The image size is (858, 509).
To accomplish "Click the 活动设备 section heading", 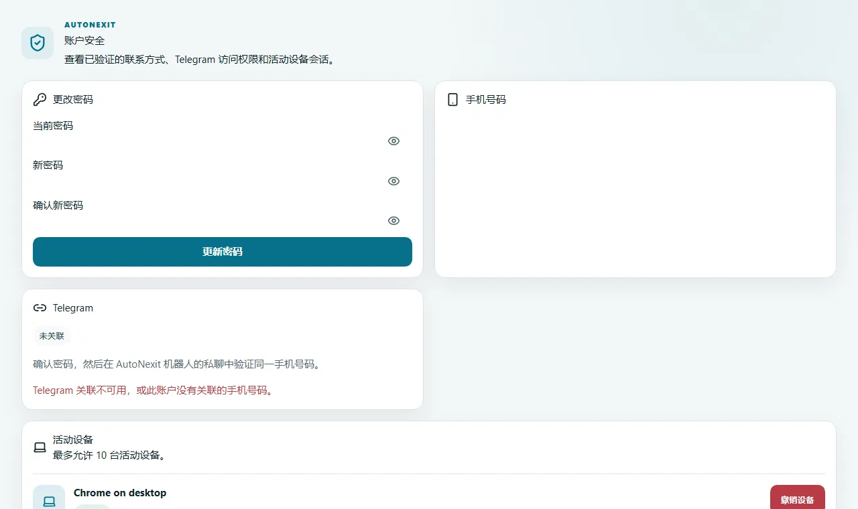I will [73, 440].
